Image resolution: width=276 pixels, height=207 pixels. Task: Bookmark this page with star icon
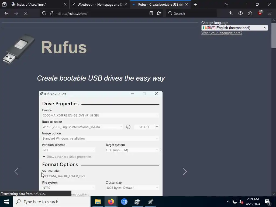click(159, 13)
